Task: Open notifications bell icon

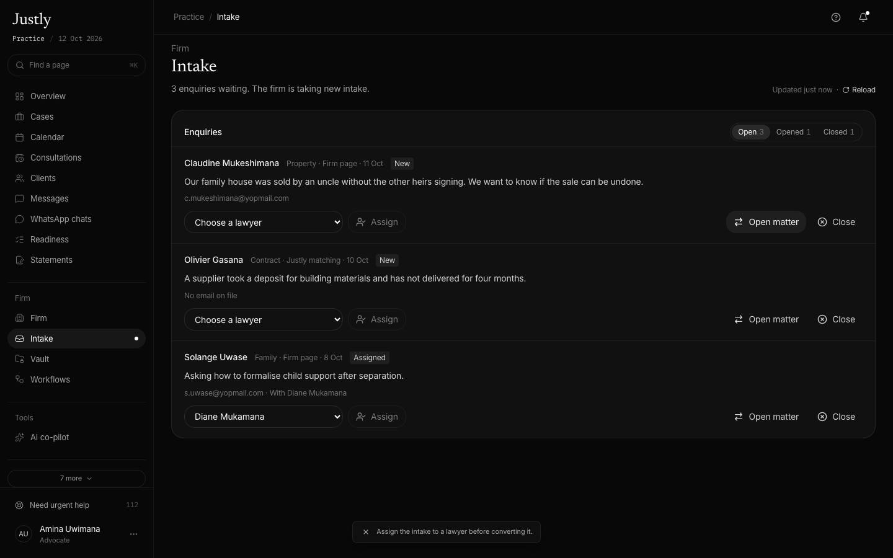Action: pos(863,17)
